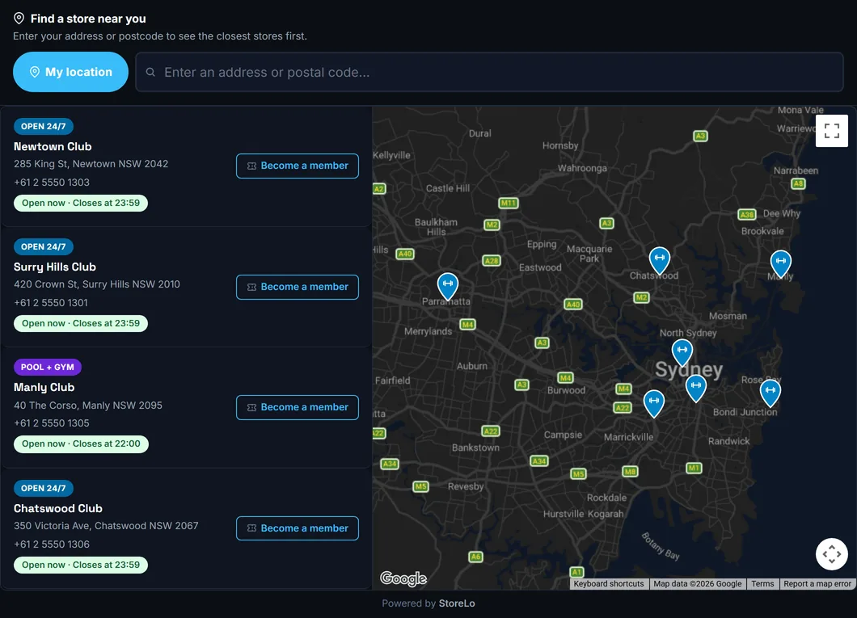Click Newtown Club's OPEN 24/7 badge
Viewport: 857px width, 618px height.
(43, 126)
